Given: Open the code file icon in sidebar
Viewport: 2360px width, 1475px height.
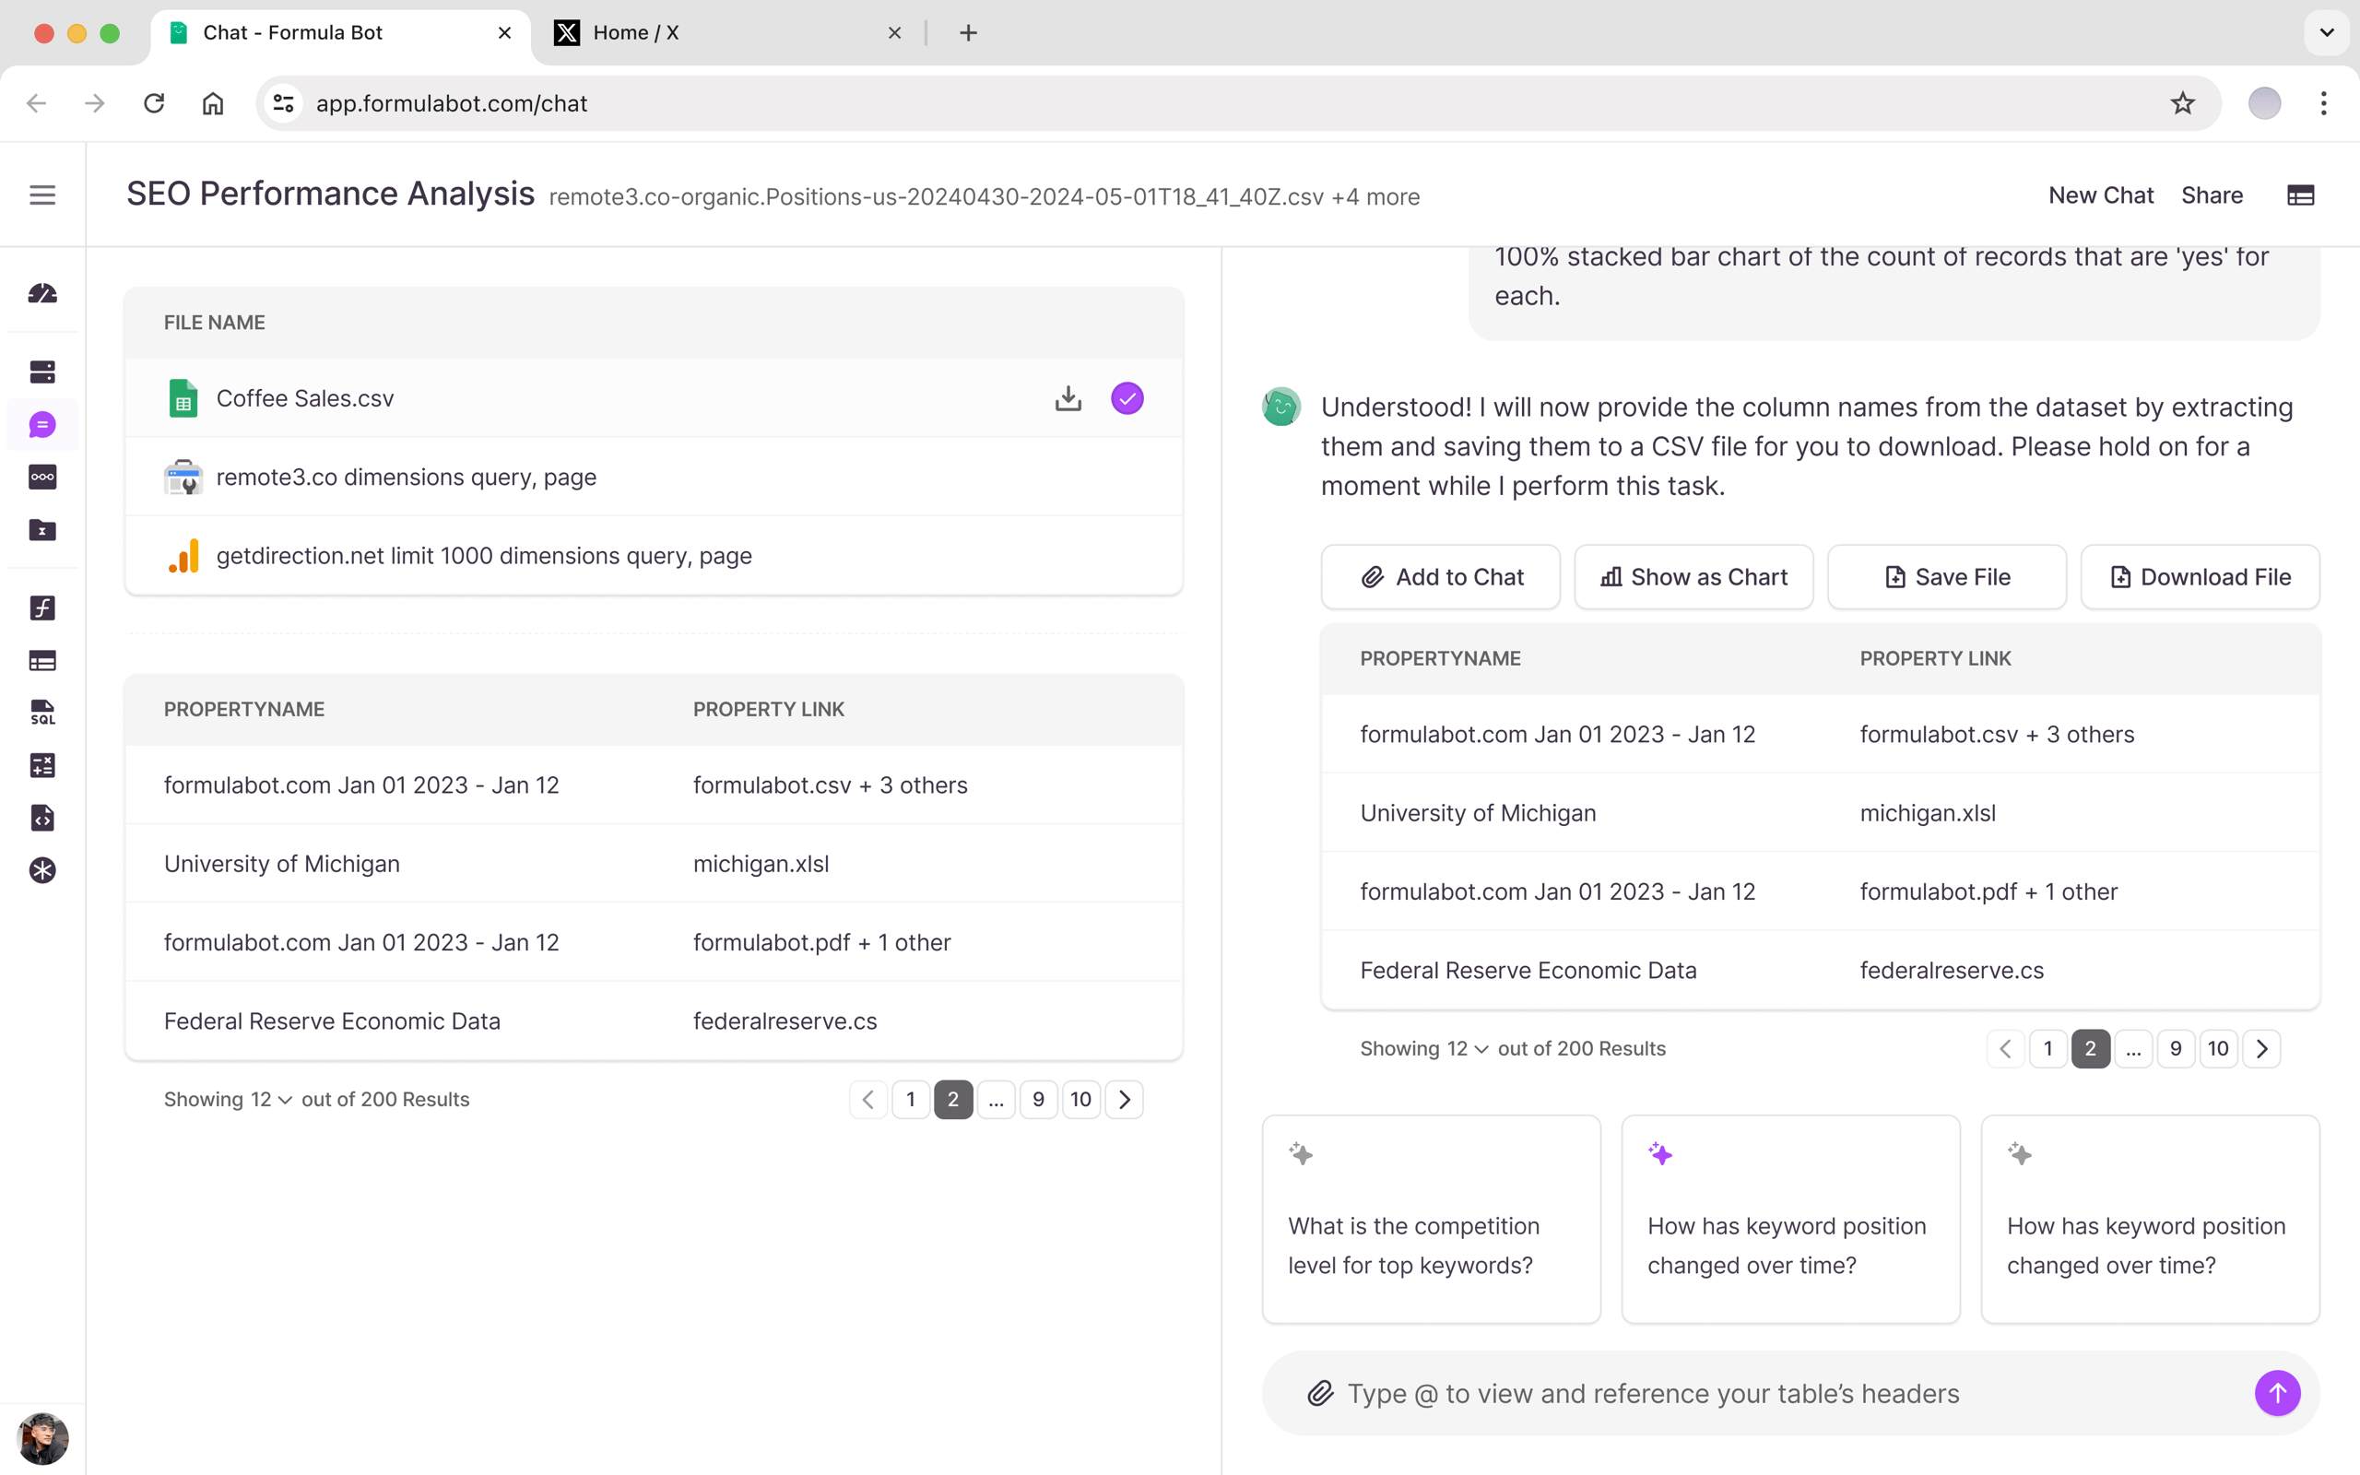Looking at the screenshot, I should pos(41,818).
